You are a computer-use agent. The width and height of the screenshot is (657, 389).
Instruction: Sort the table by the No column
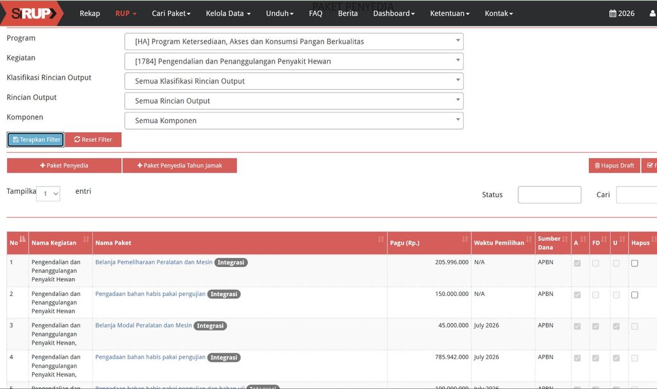(22, 239)
